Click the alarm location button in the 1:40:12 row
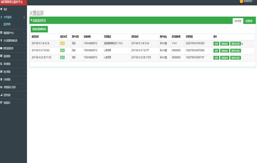The height and width of the screenshot is (163, 257). point(236,44)
